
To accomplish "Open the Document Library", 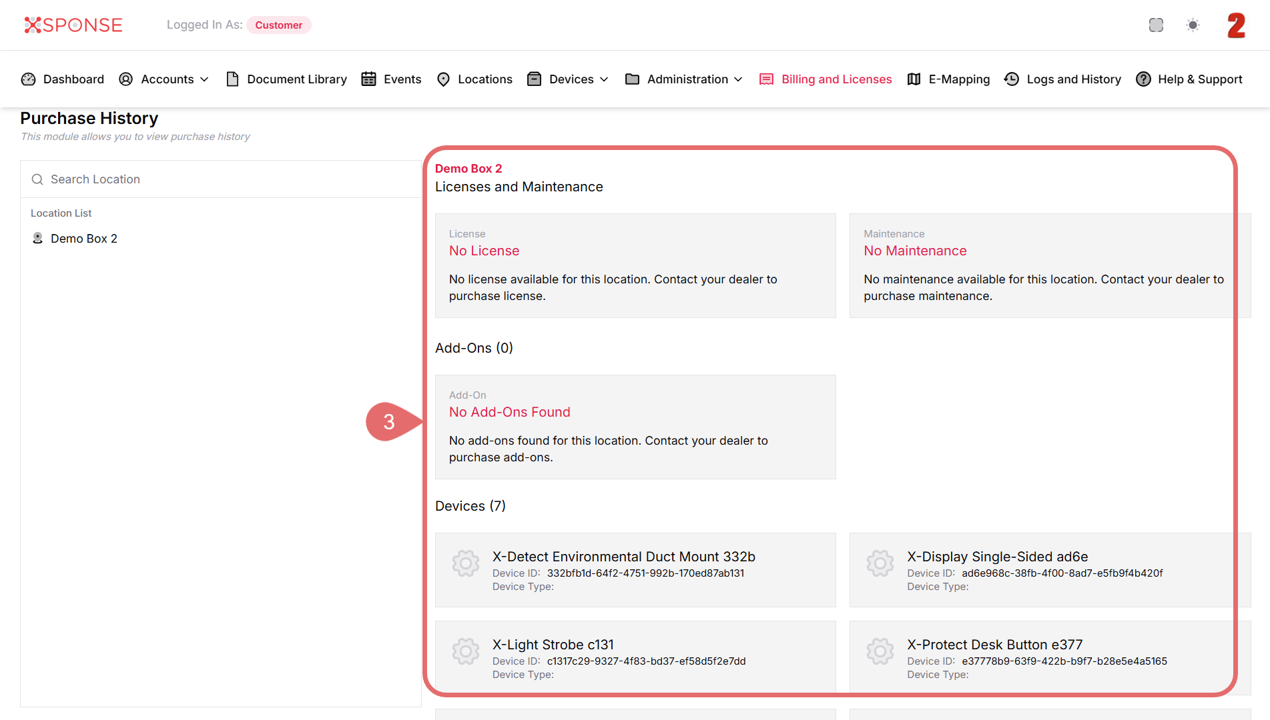I will click(287, 79).
